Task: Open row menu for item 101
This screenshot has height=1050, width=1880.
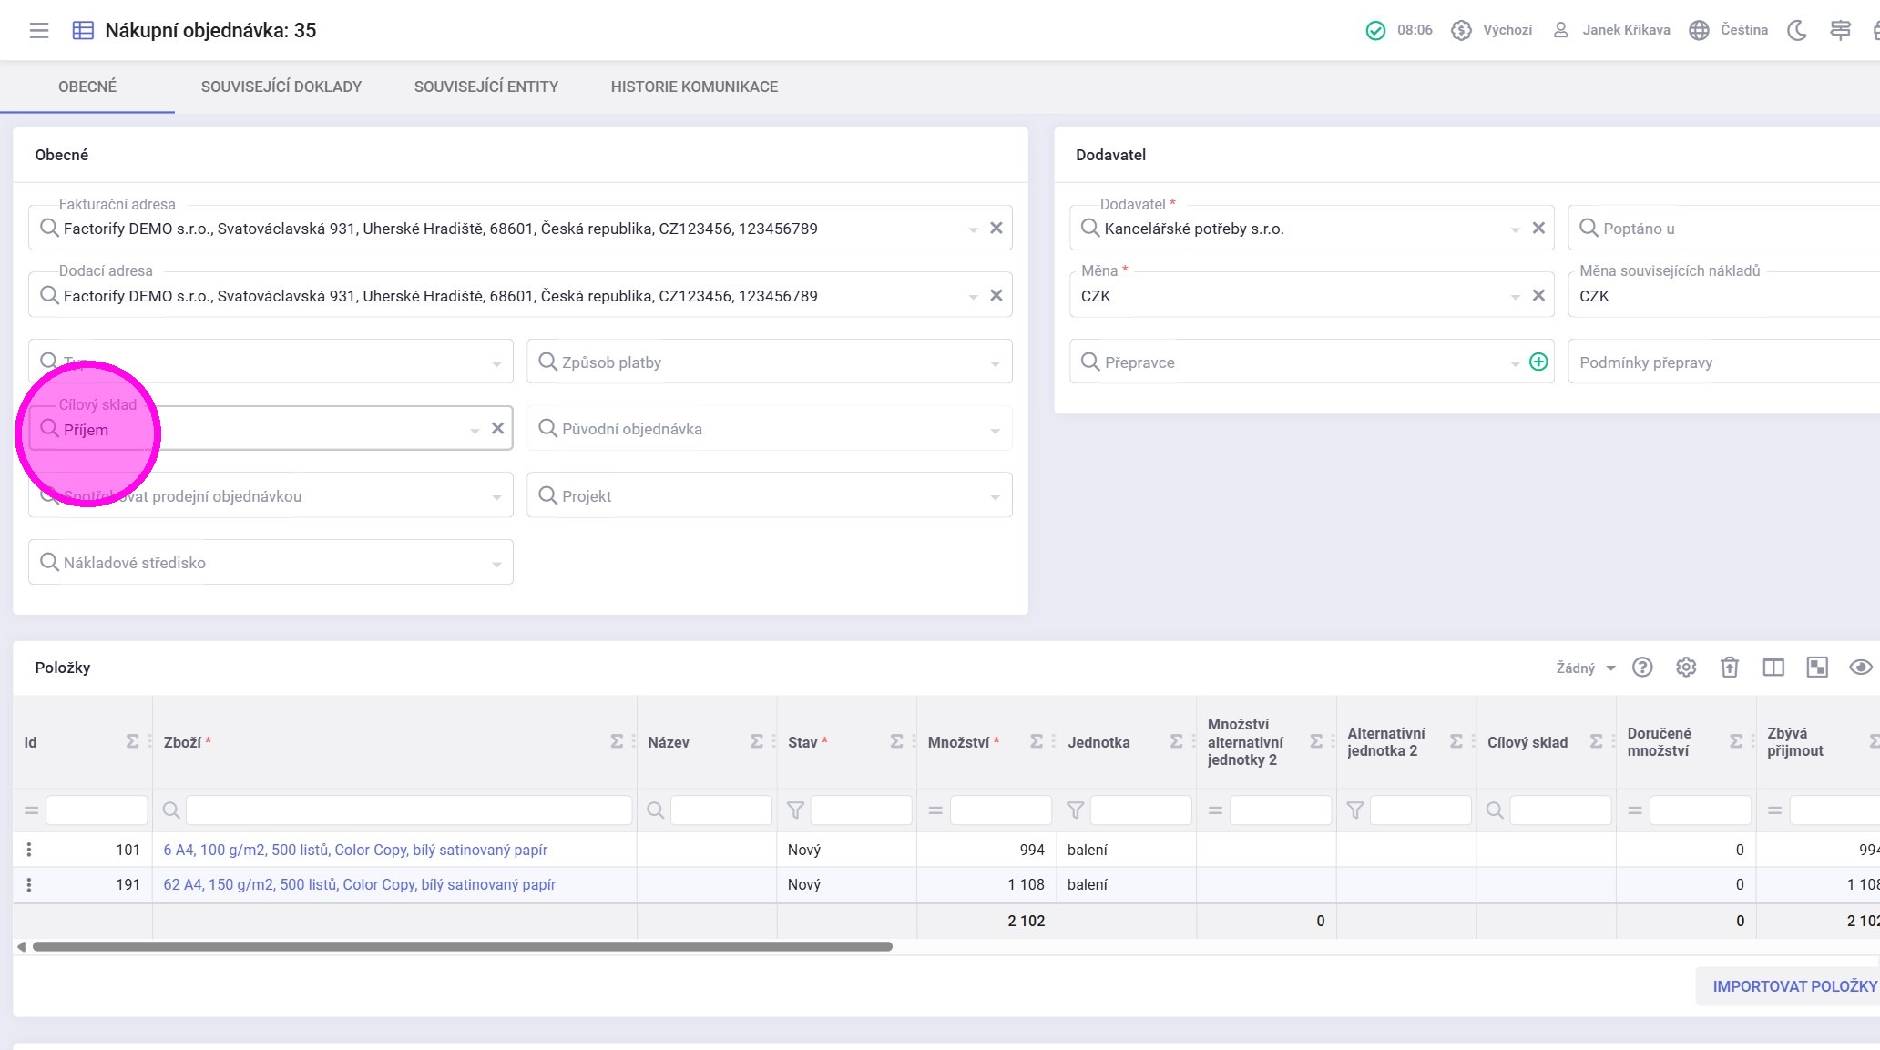Action: click(29, 850)
